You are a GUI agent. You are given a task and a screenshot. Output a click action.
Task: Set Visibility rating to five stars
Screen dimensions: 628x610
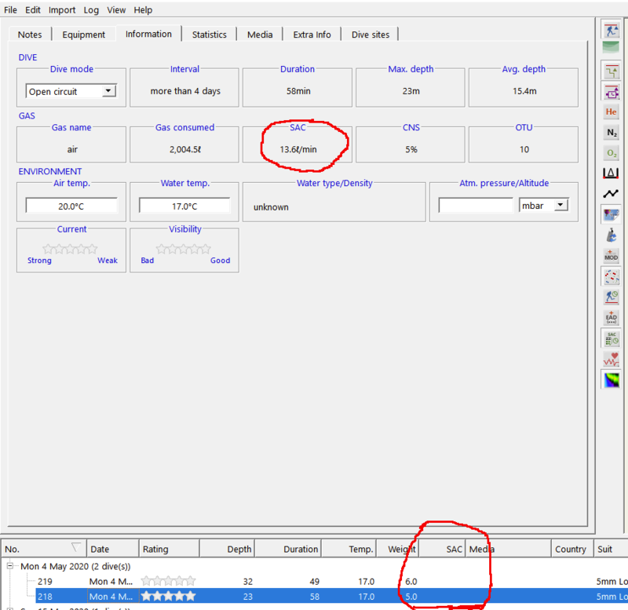click(x=205, y=249)
